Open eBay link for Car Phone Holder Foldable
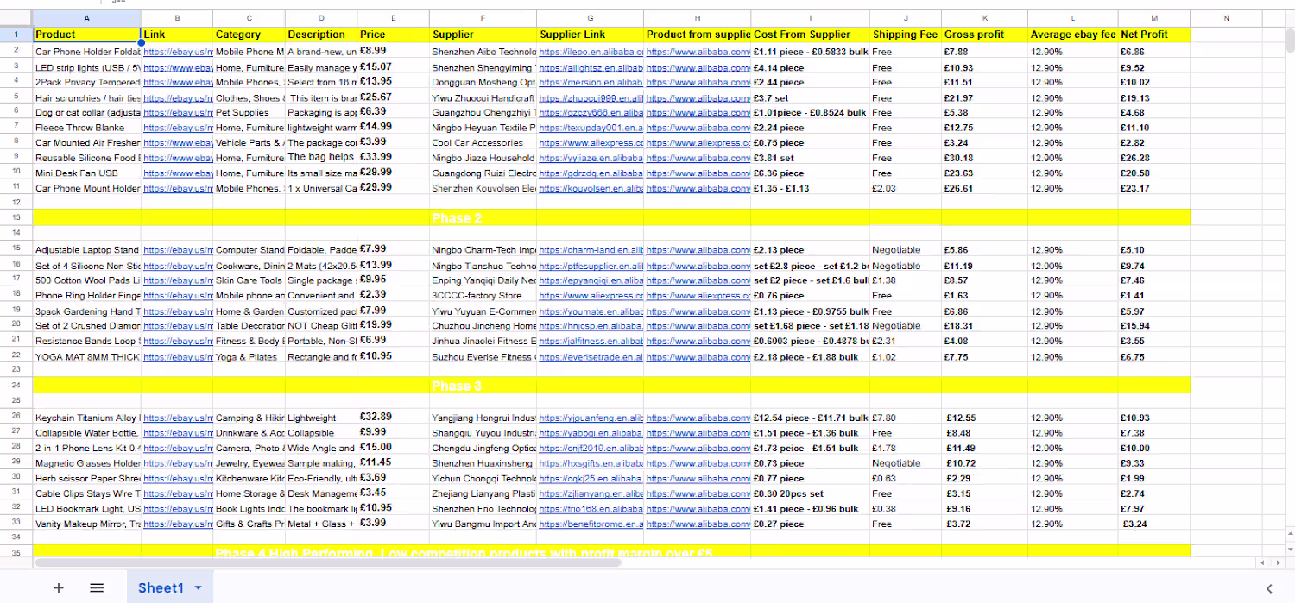 pyautogui.click(x=178, y=52)
